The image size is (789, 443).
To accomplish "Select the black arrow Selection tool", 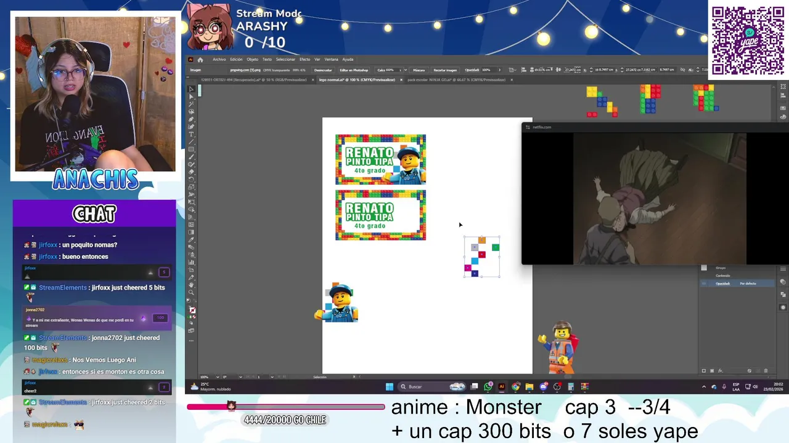I will point(192,89).
